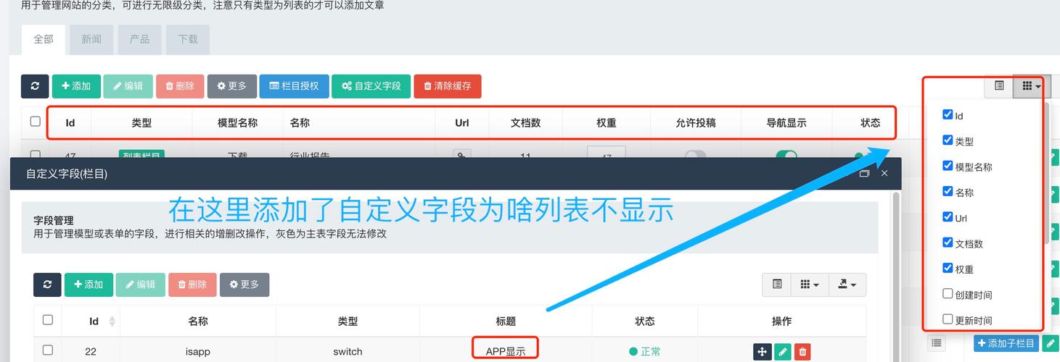
Task: Open export dropdown in dialog table toolbar
Action: (847, 285)
